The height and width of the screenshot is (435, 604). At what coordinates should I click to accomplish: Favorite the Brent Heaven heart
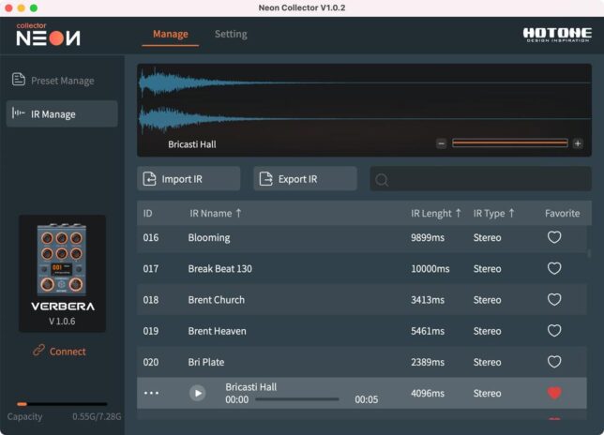pyautogui.click(x=554, y=331)
